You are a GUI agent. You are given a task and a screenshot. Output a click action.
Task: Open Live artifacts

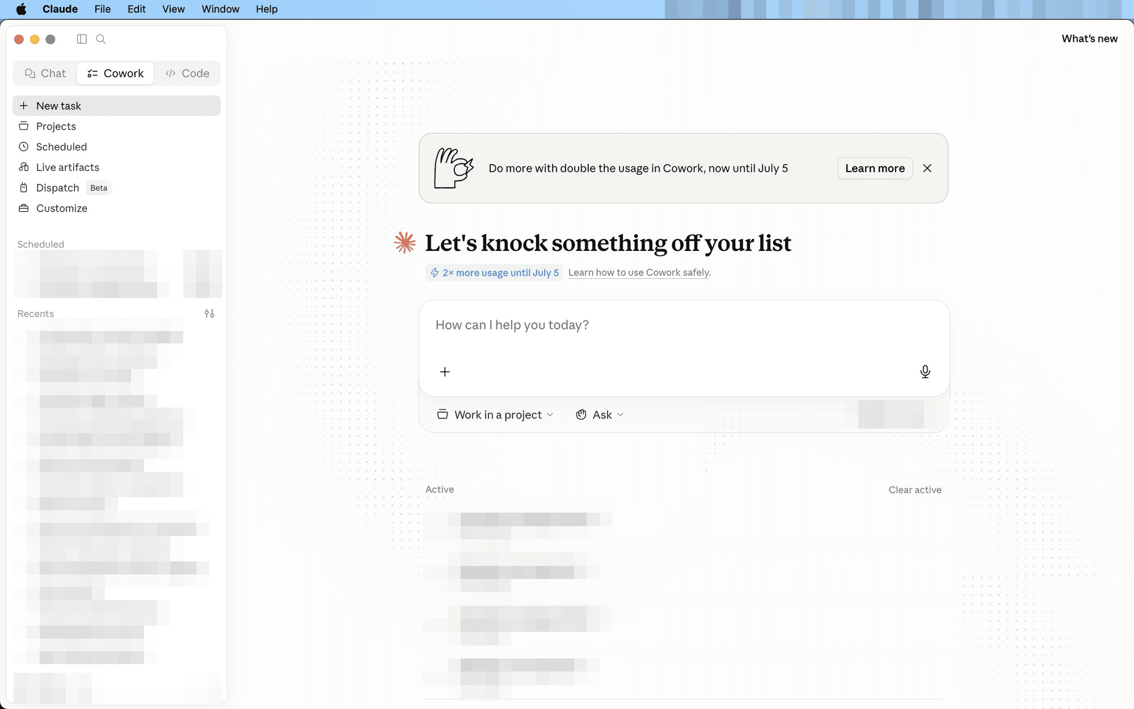pyautogui.click(x=116, y=167)
